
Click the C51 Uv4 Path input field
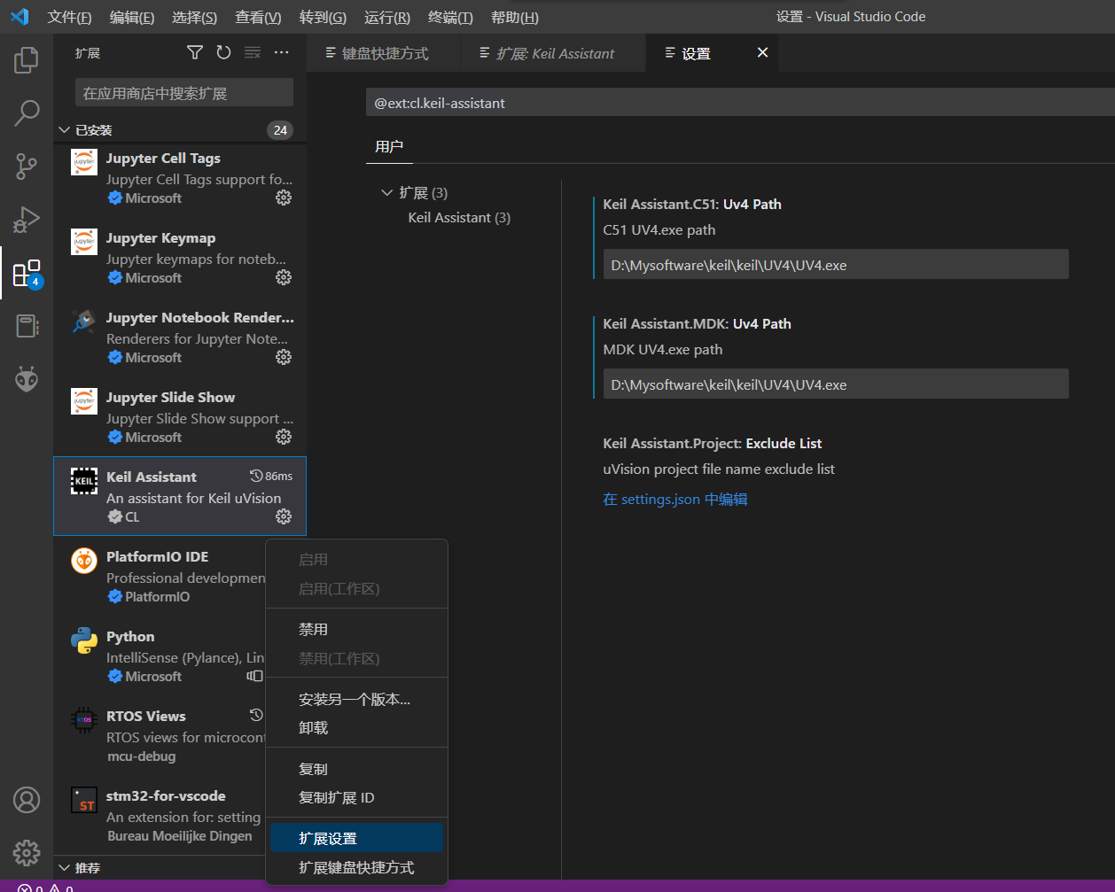835,265
